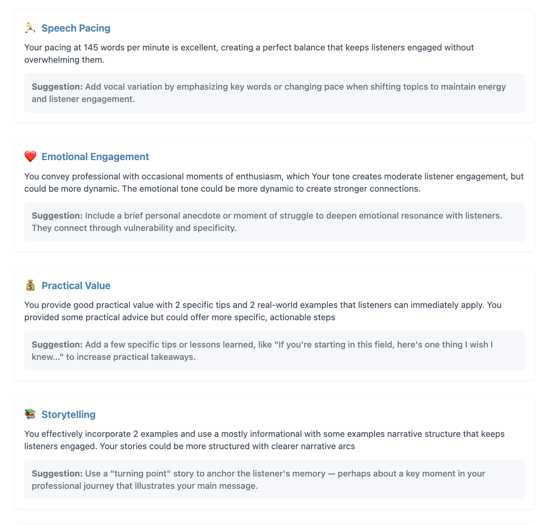Click the running person icon beside Speech Pacing
This screenshot has height=525, width=550.
tap(30, 28)
